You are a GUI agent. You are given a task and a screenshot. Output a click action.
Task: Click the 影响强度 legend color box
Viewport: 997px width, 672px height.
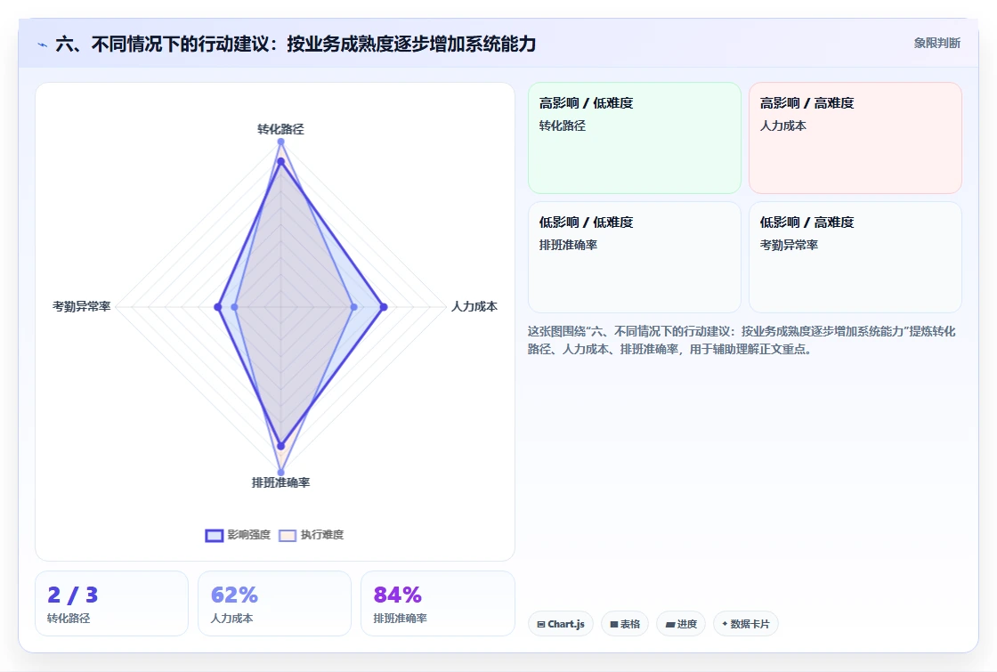[x=215, y=535]
